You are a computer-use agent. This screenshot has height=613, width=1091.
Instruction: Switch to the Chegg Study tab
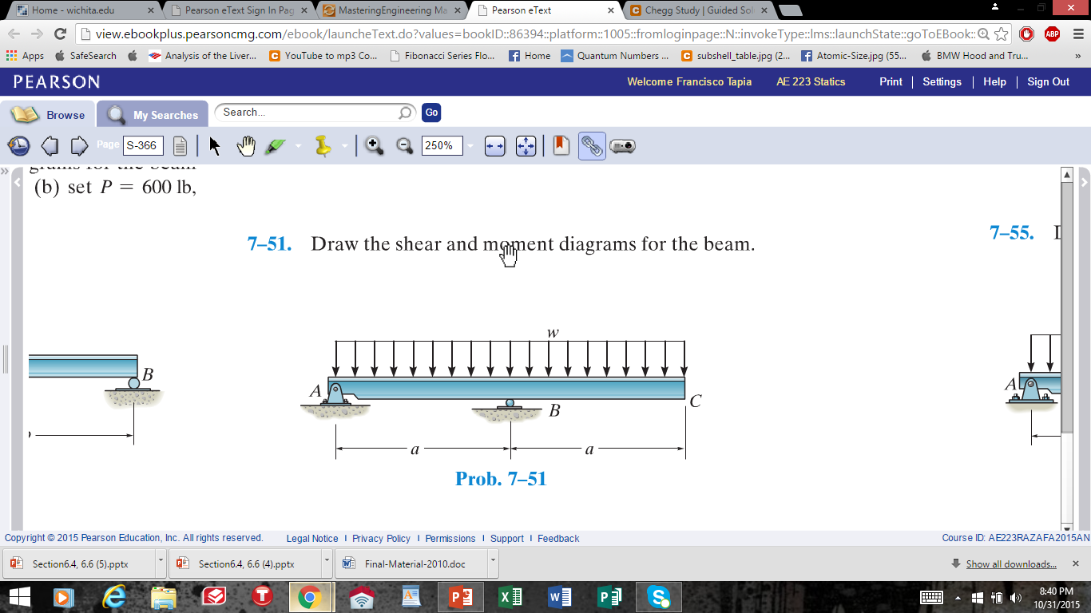click(698, 10)
